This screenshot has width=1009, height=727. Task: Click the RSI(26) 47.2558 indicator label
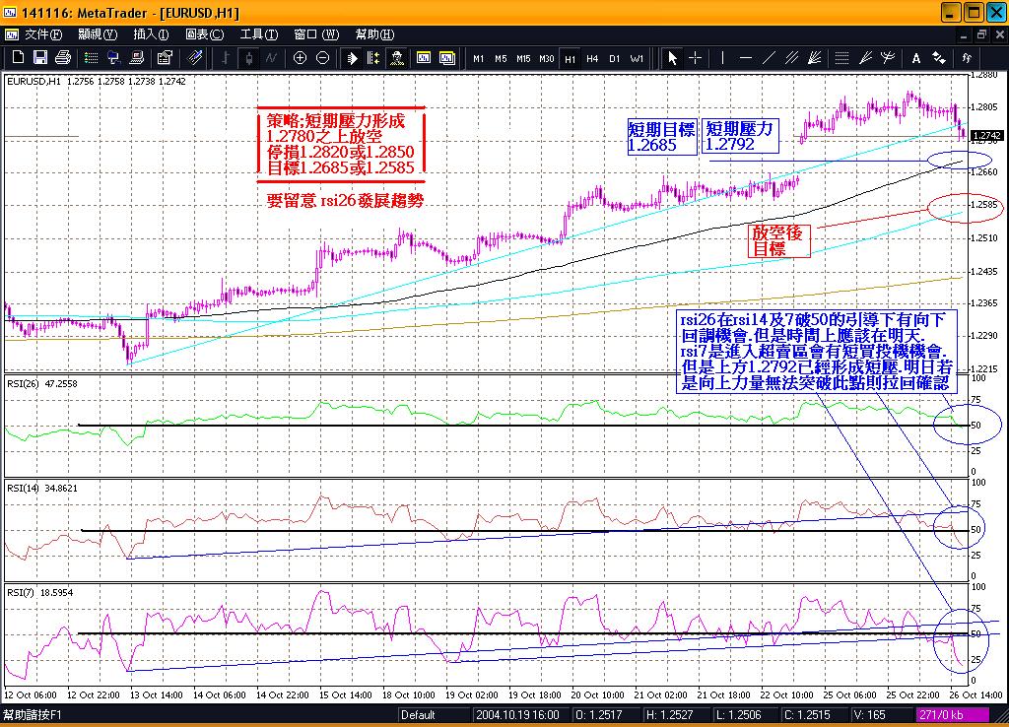click(x=41, y=383)
